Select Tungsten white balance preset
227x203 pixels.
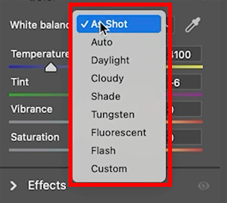pos(113,115)
